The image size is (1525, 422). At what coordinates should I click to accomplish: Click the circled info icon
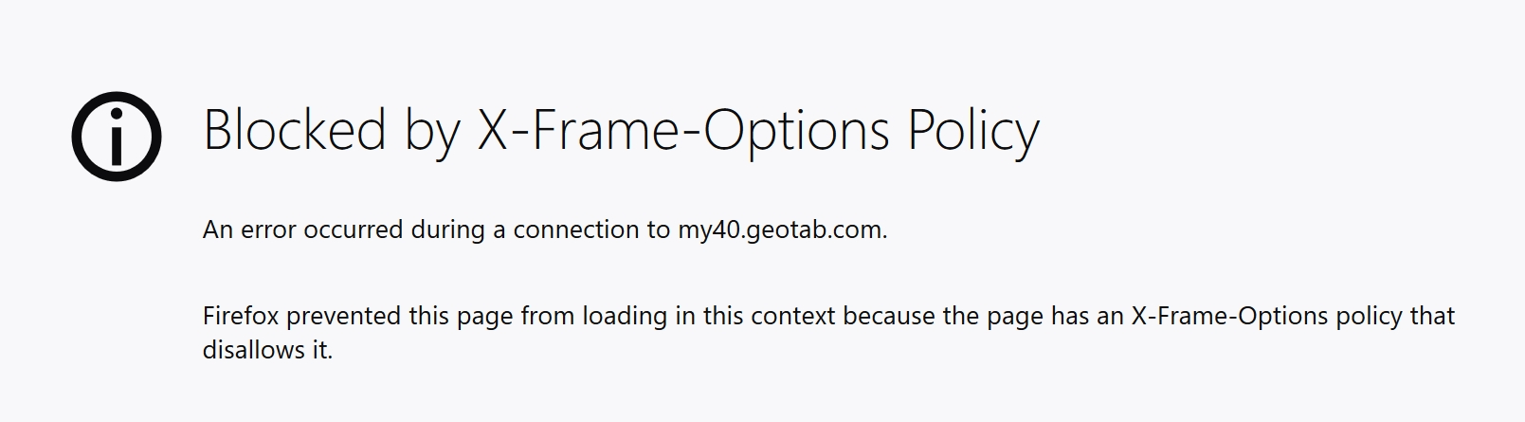(117, 136)
